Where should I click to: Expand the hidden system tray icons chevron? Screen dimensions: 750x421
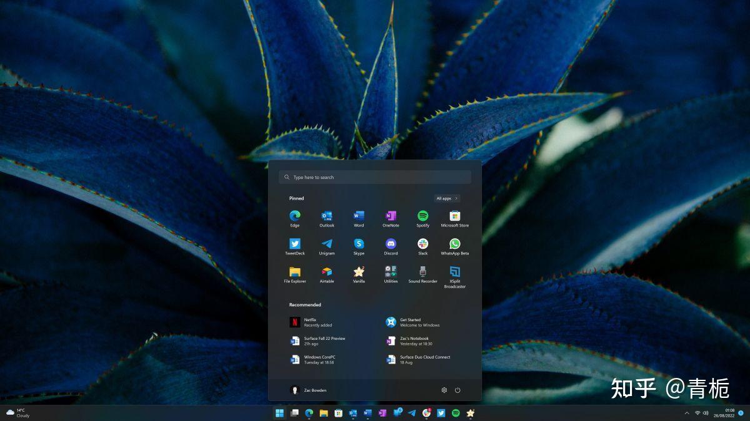click(687, 413)
